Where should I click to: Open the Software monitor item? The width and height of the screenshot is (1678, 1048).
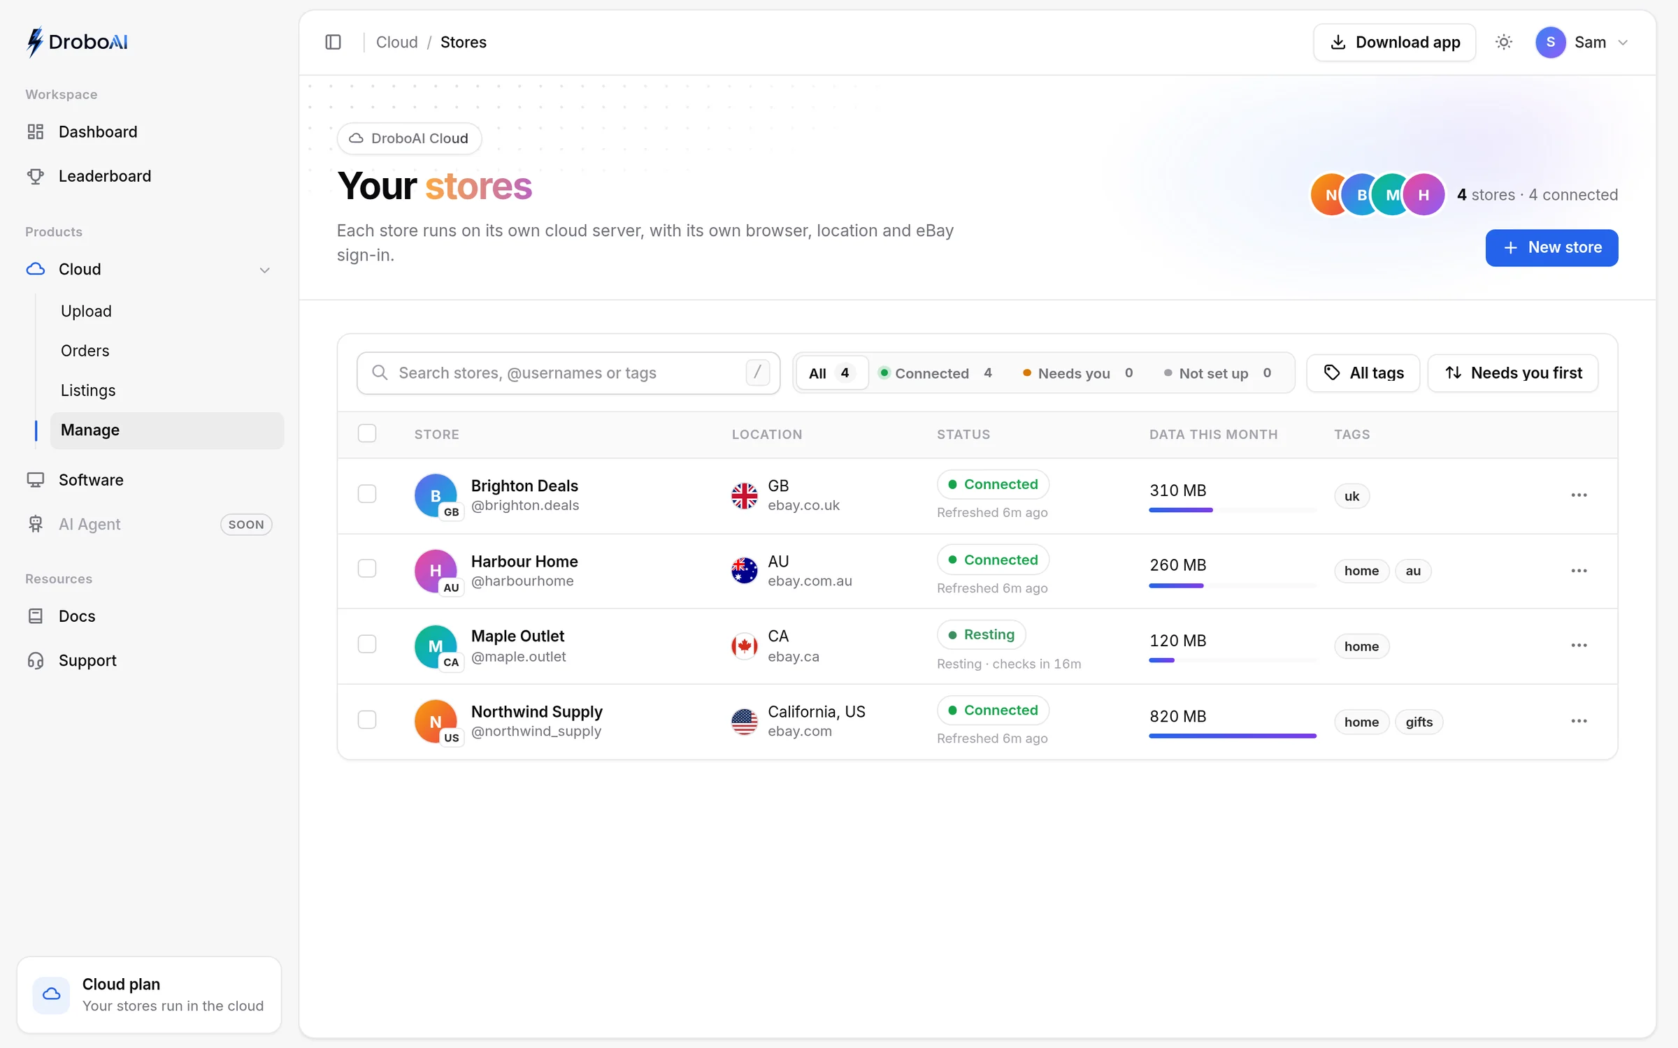[x=149, y=480]
